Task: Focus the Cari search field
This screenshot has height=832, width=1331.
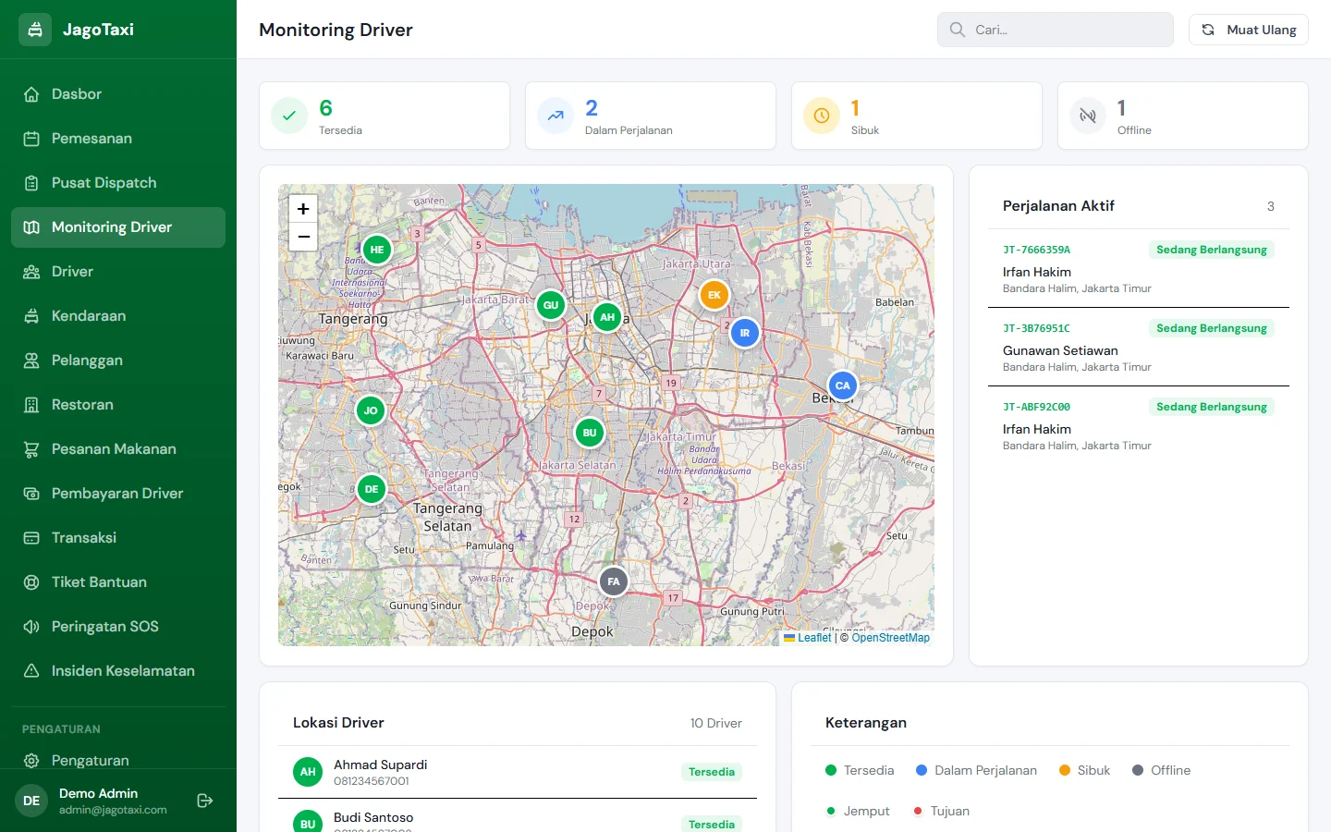Action: pyautogui.click(x=1056, y=30)
